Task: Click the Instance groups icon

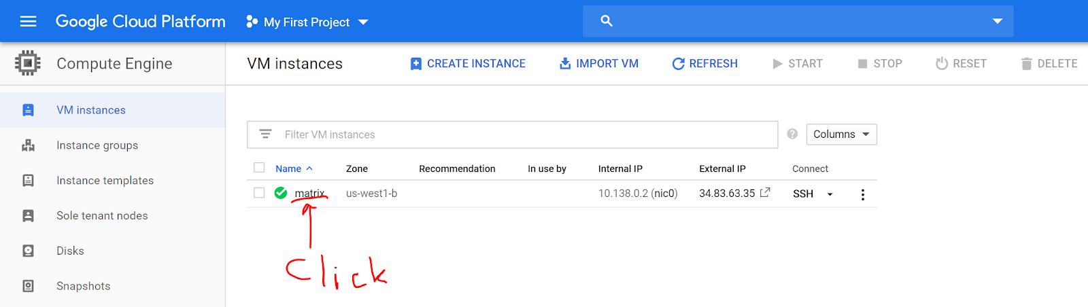Action: pyautogui.click(x=28, y=145)
